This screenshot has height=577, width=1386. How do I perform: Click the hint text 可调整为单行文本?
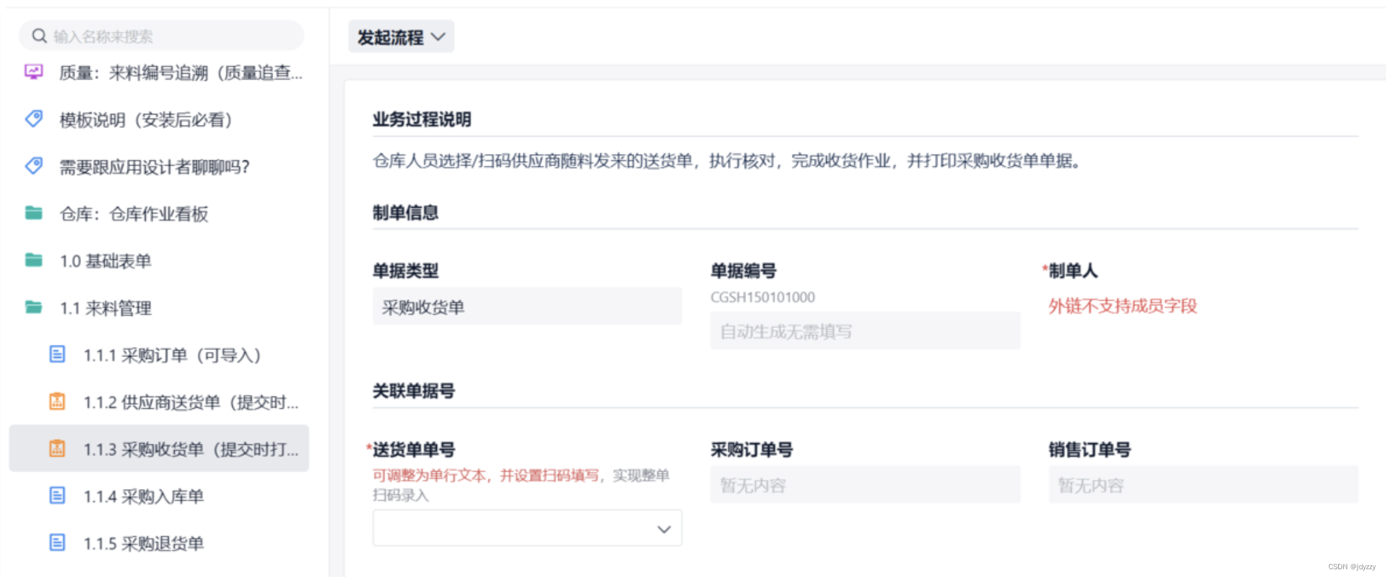click(x=428, y=475)
